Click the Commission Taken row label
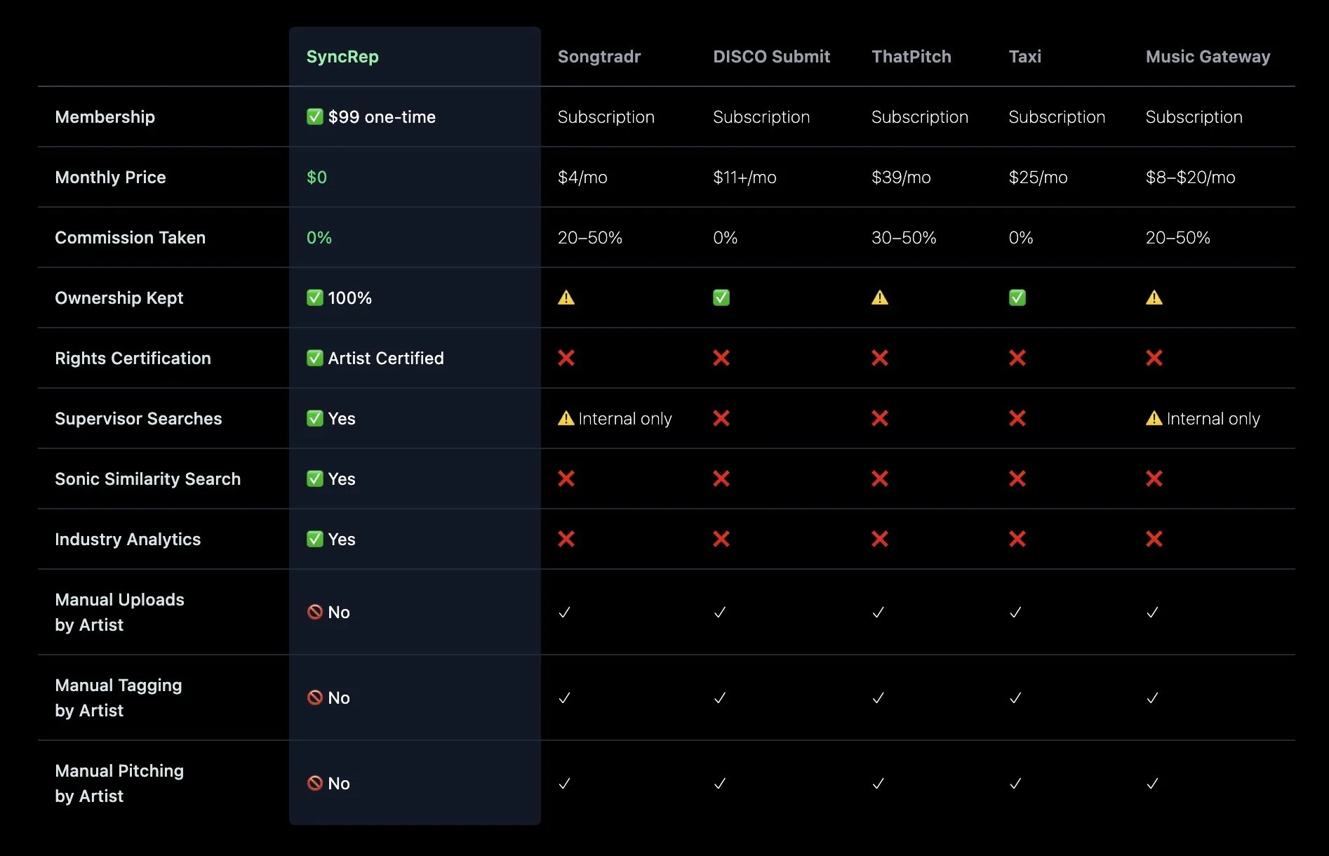Image resolution: width=1329 pixels, height=856 pixels. (x=131, y=238)
